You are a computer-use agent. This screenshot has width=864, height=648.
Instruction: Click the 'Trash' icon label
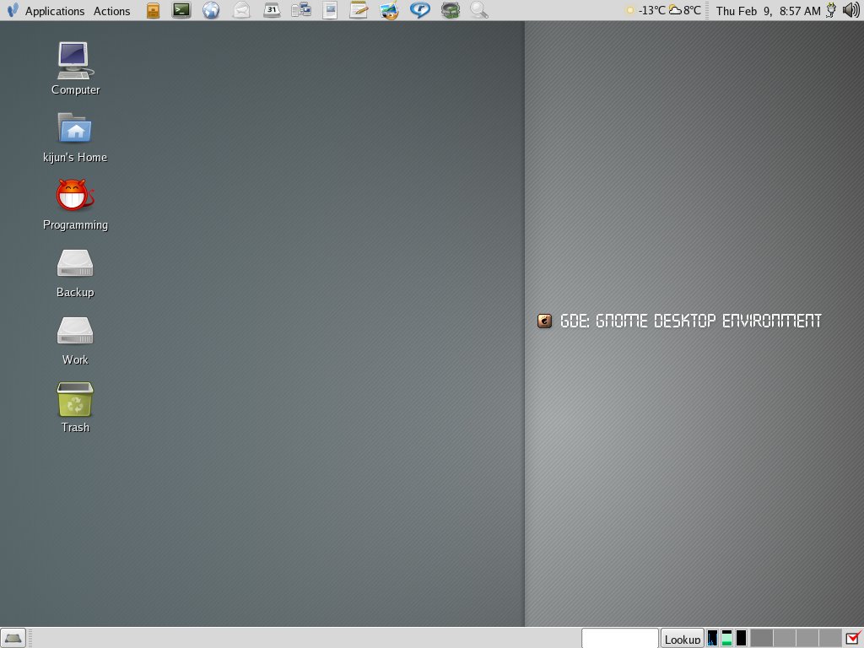pos(75,428)
